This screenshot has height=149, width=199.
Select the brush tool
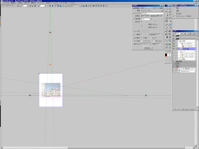click(167, 31)
